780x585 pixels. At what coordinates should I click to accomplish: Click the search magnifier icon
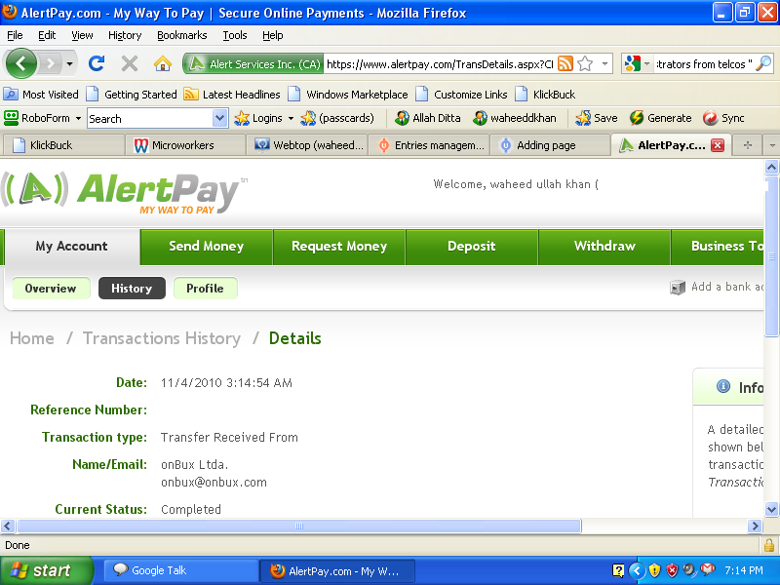pyautogui.click(x=763, y=63)
